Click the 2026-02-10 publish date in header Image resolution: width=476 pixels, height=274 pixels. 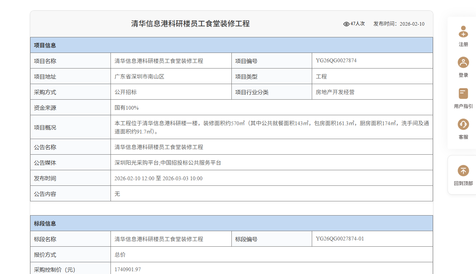pos(412,24)
